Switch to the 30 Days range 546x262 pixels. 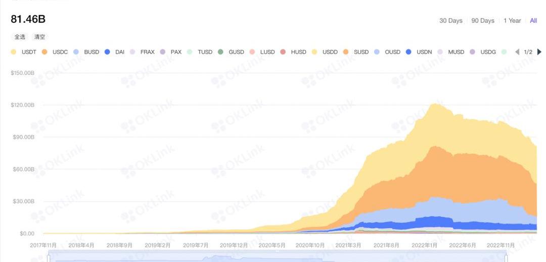coord(450,21)
